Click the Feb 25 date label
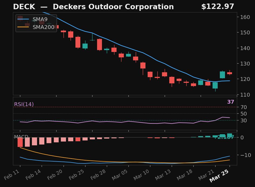 click(x=77, y=175)
